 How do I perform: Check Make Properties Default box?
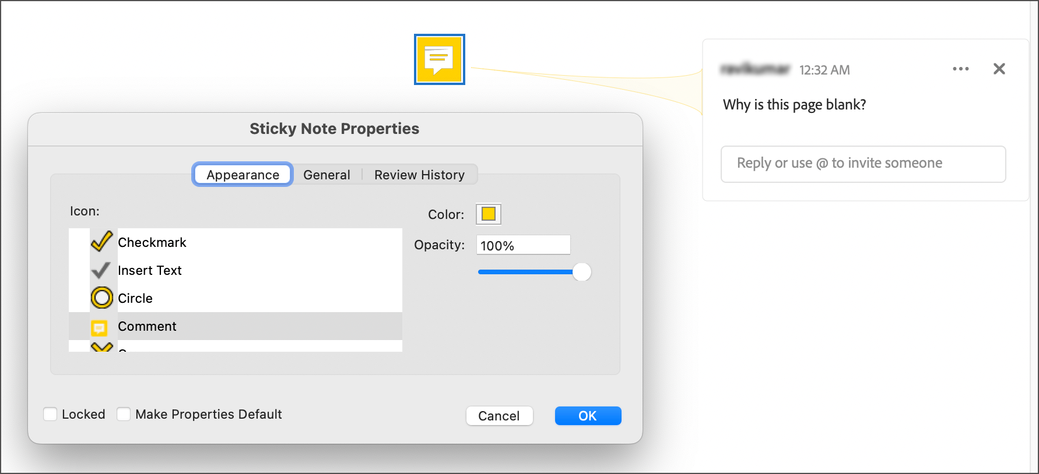(124, 414)
